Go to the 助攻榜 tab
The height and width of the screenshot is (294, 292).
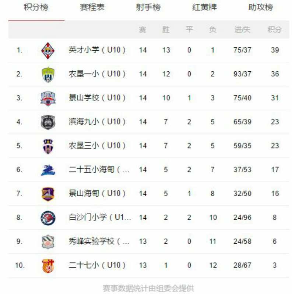[261, 7]
